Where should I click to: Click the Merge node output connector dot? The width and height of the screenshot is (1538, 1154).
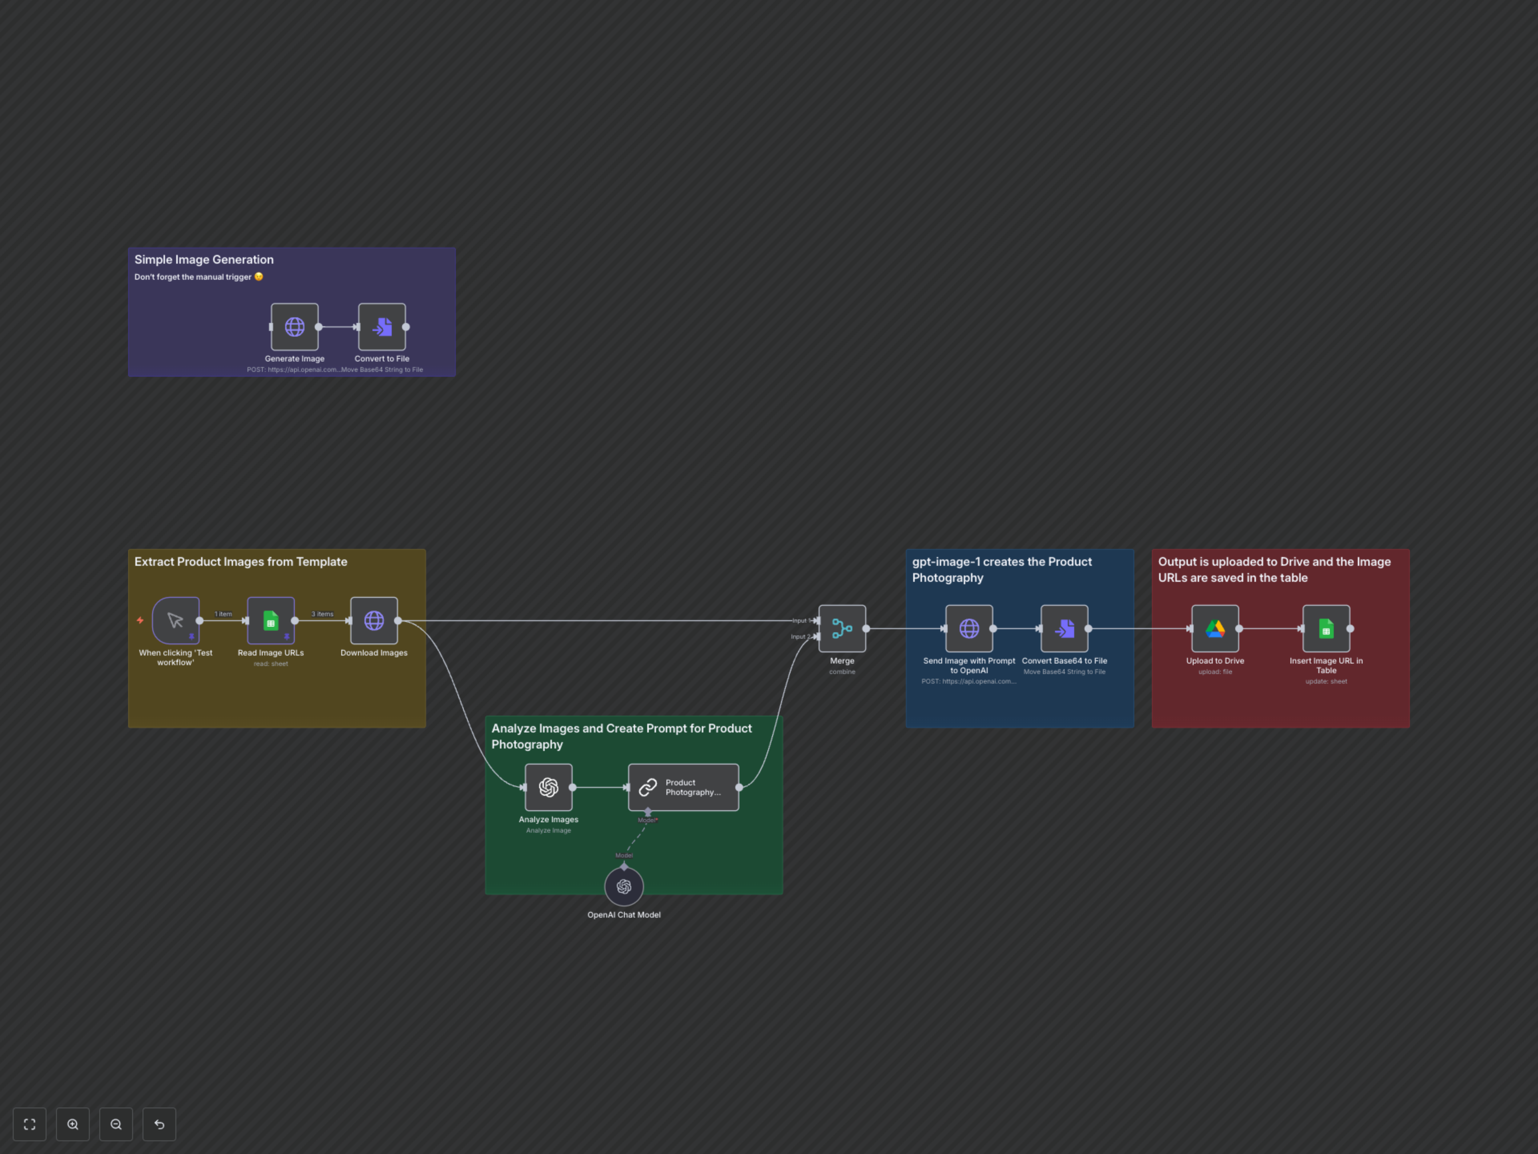pos(866,629)
